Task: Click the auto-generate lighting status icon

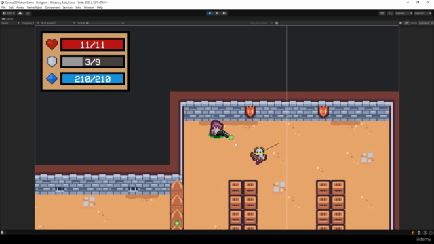Action: [x=425, y=232]
